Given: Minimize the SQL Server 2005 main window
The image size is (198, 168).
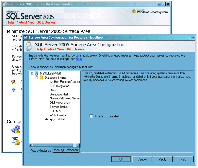Looking at the screenshot, I should click(x=159, y=4).
